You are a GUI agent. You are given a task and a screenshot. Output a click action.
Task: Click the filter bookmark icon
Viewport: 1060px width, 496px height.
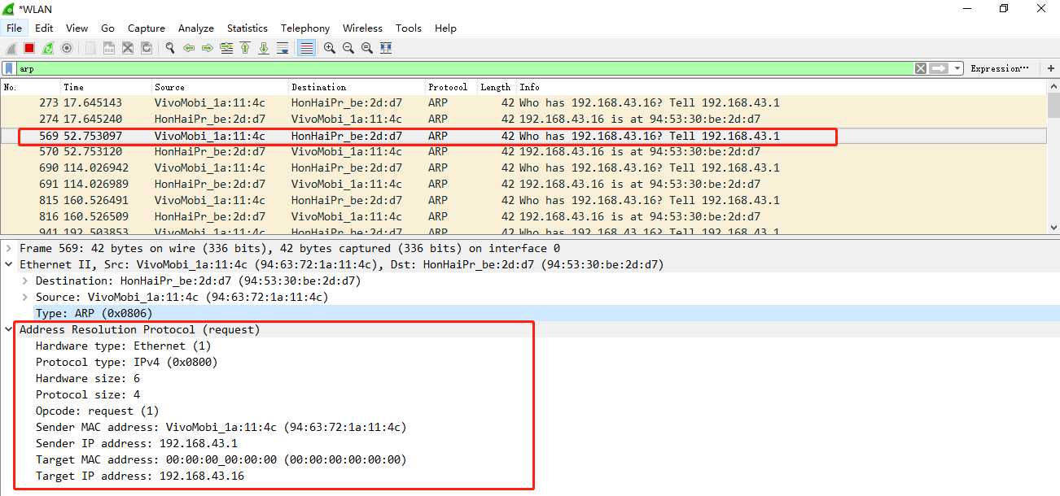point(9,68)
